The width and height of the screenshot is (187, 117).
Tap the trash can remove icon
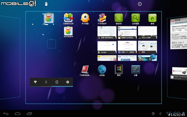46,4
